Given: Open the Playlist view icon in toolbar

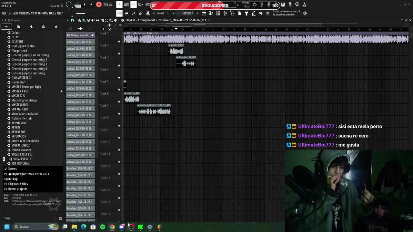Looking at the screenshot, I should point(204,13).
